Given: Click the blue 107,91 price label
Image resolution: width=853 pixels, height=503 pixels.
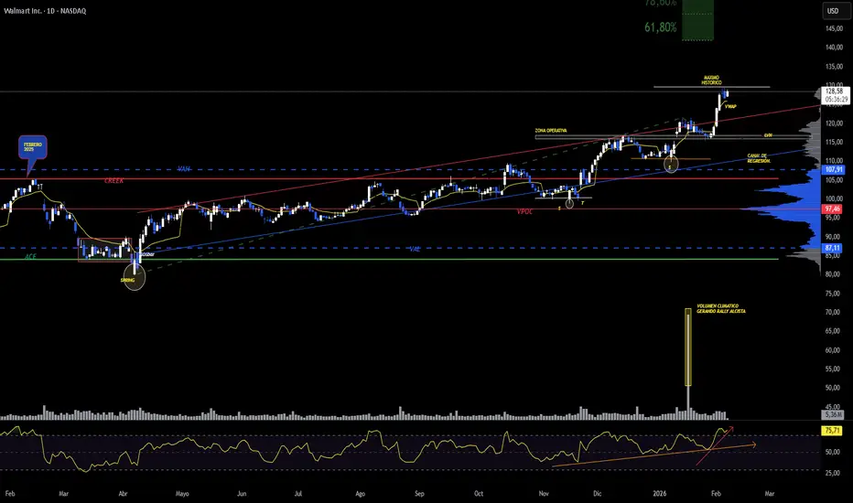Looking at the screenshot, I should tap(833, 170).
